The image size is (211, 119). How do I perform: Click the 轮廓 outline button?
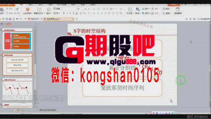coord(155,13)
